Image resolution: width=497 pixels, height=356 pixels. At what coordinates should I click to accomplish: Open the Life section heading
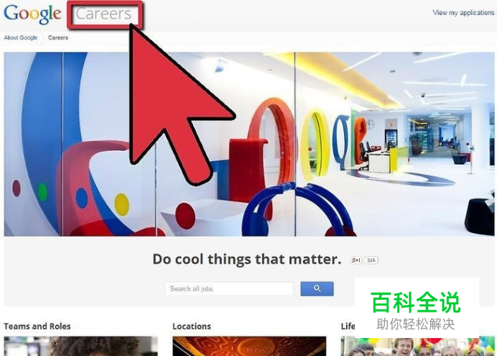click(x=348, y=327)
